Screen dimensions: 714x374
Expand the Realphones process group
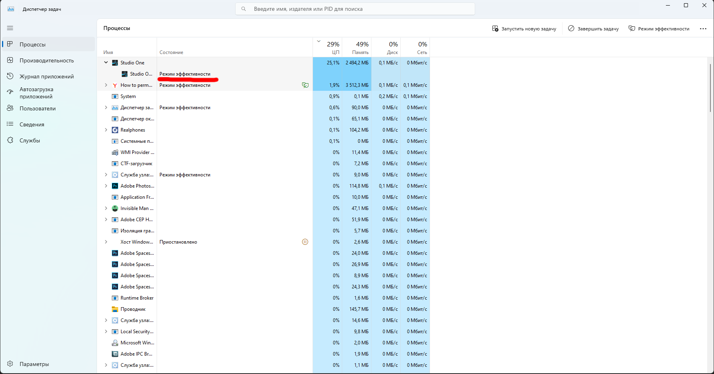(106, 130)
